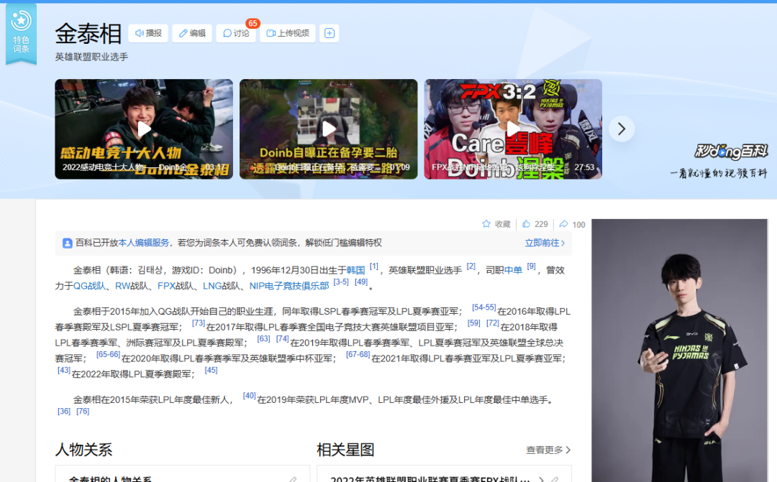Click the 英雄联盟职业选手 subtitle under the title
This screenshot has height=482, width=777.
91,57
